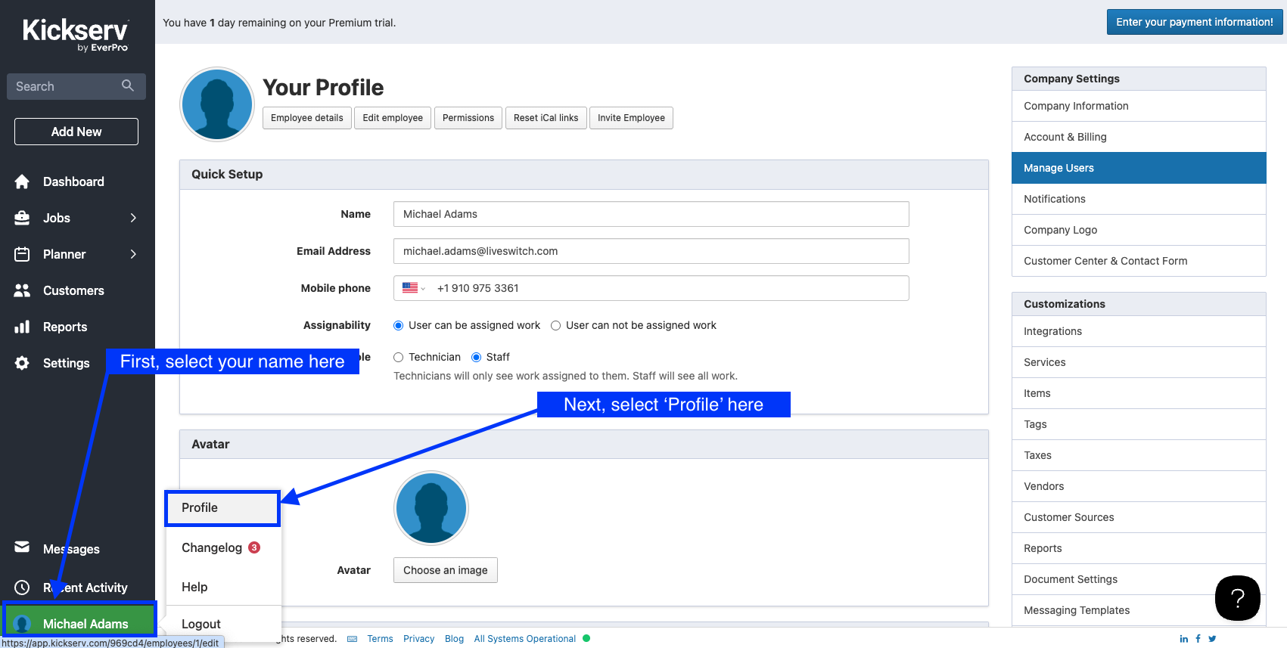Click the profile avatar next to Your Profile
Image resolution: width=1287 pixels, height=648 pixels.
[x=217, y=104]
